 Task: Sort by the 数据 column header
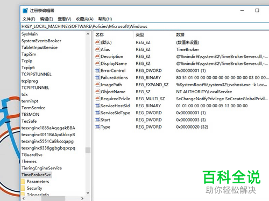click(x=180, y=35)
